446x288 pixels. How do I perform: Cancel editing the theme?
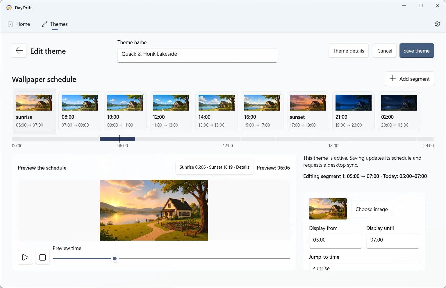[x=385, y=51]
